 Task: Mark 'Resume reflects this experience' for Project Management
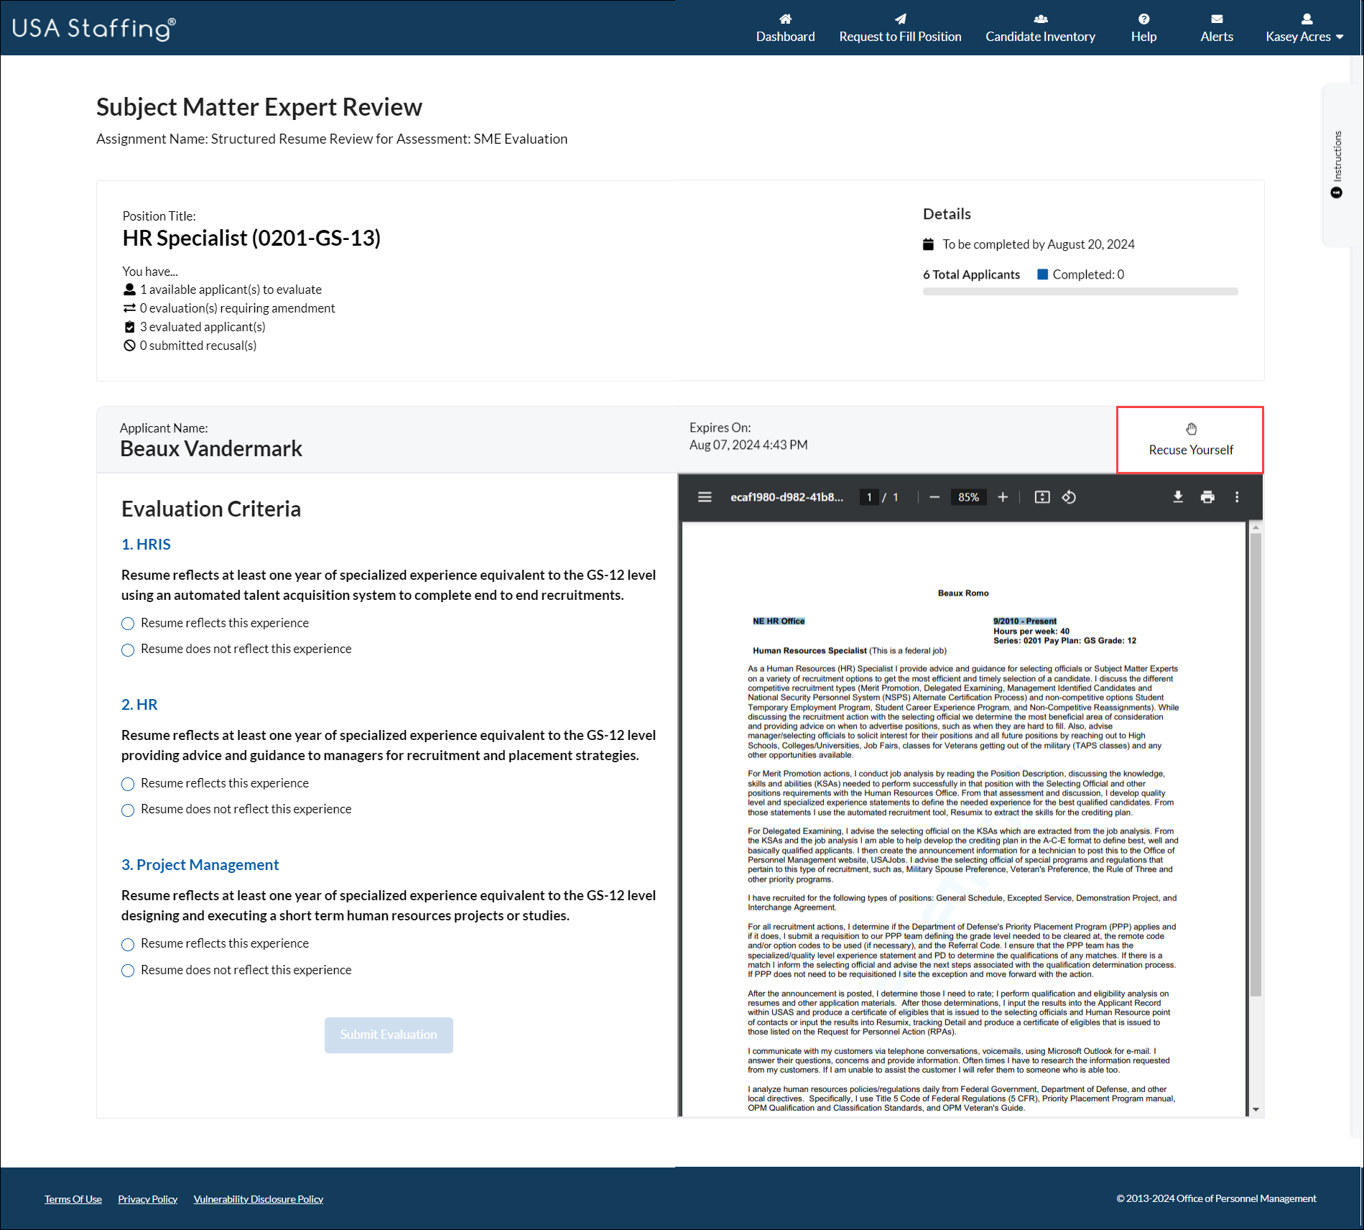[128, 944]
